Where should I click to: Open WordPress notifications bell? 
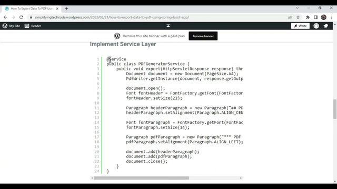pos(326,26)
